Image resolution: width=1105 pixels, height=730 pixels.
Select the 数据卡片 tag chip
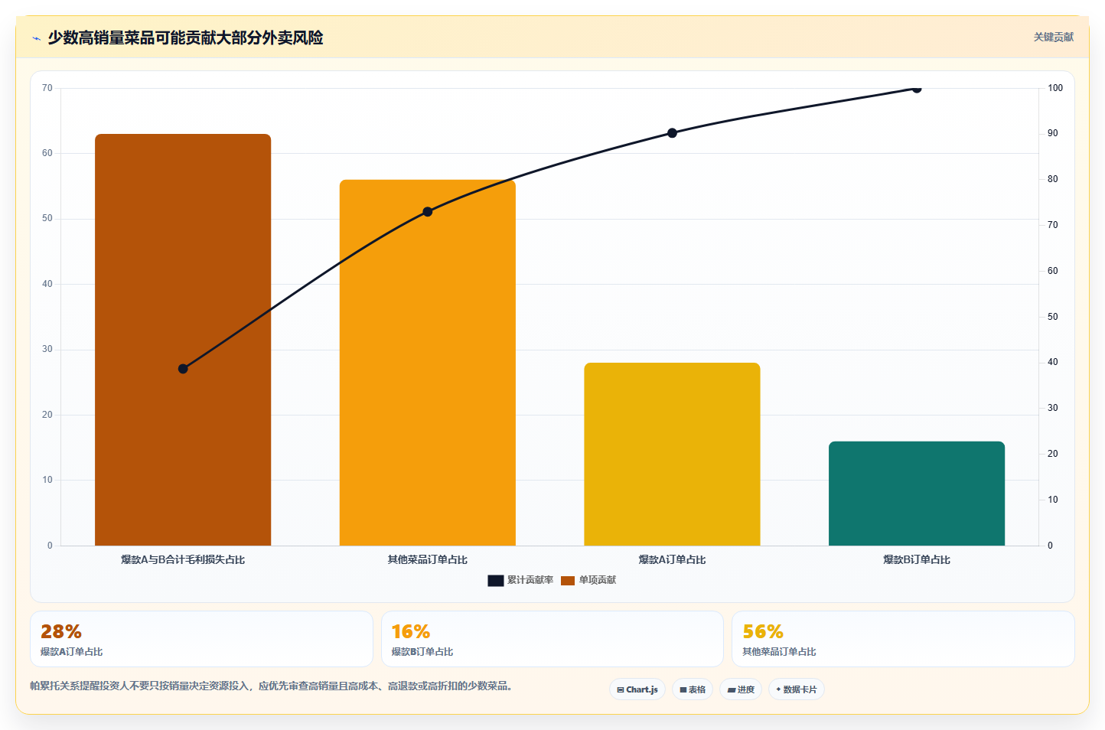pyautogui.click(x=797, y=689)
